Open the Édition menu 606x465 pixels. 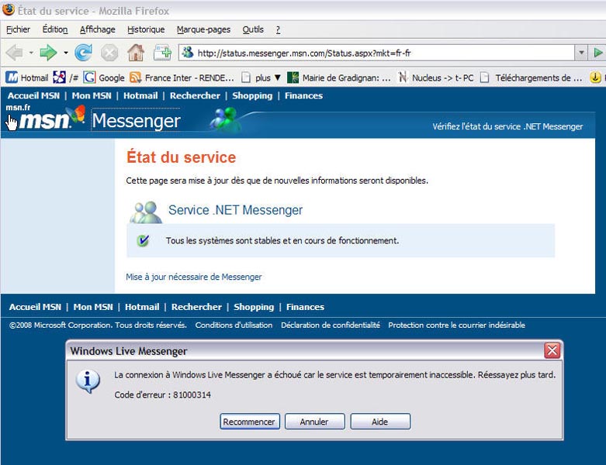pyautogui.click(x=55, y=29)
